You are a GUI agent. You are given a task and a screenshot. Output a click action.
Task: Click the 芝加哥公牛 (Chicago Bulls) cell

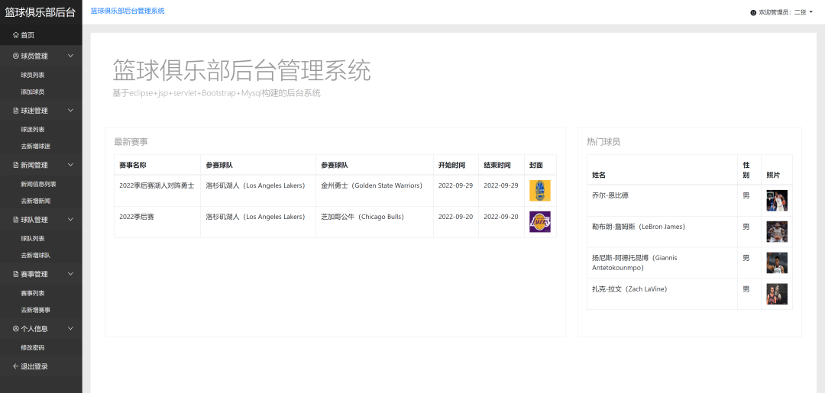374,222
